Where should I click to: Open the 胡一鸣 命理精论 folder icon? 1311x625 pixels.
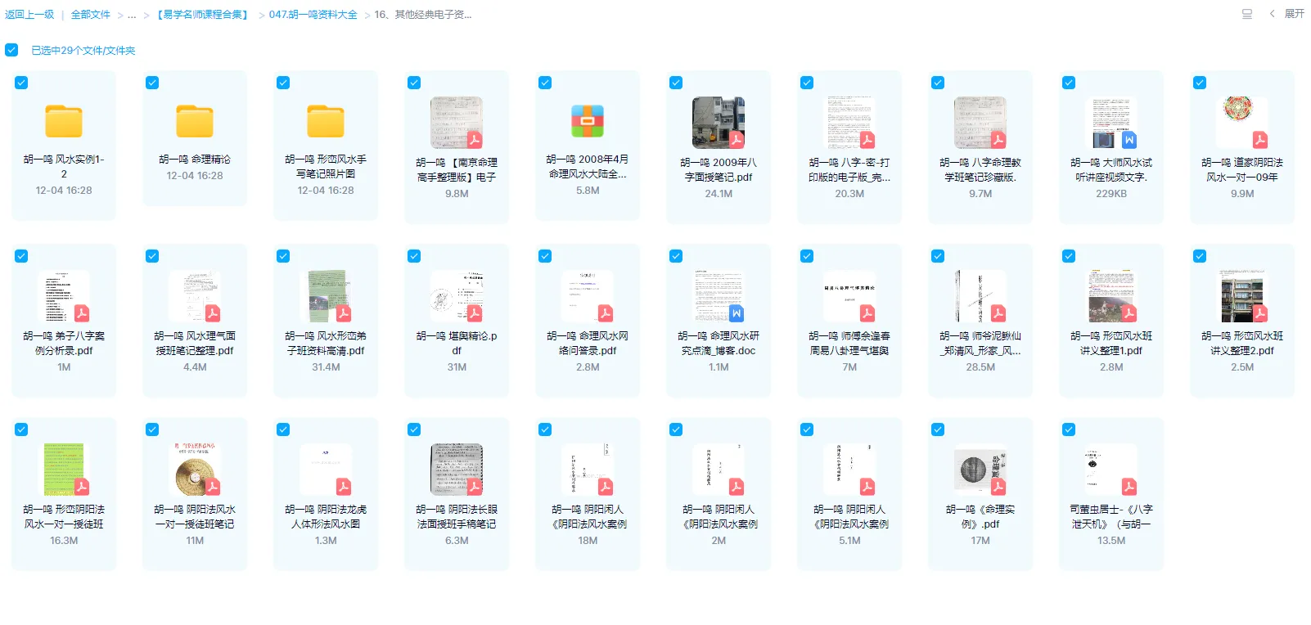click(195, 122)
